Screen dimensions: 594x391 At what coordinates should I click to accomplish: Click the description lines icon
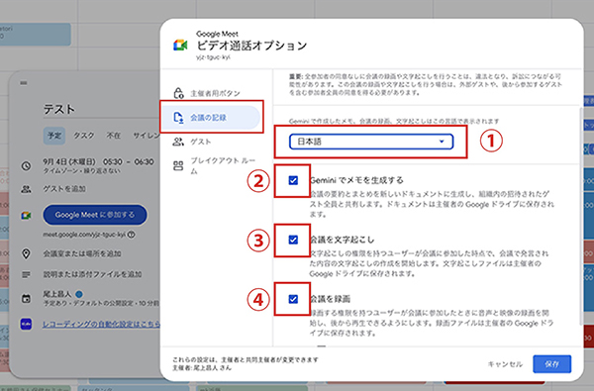pos(26,274)
